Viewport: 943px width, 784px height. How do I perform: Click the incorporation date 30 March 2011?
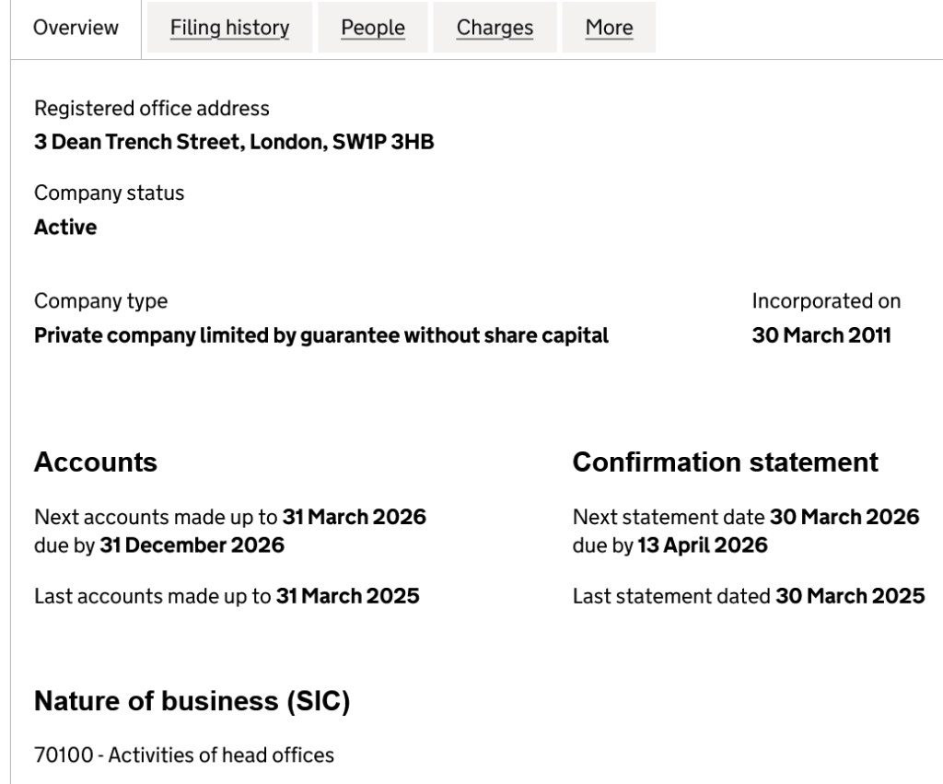[x=821, y=335]
